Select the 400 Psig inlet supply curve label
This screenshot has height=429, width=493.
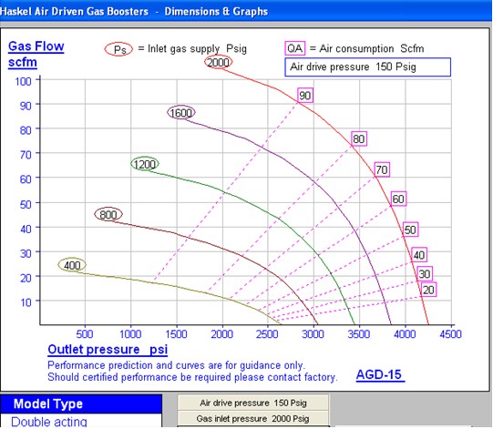(72, 265)
